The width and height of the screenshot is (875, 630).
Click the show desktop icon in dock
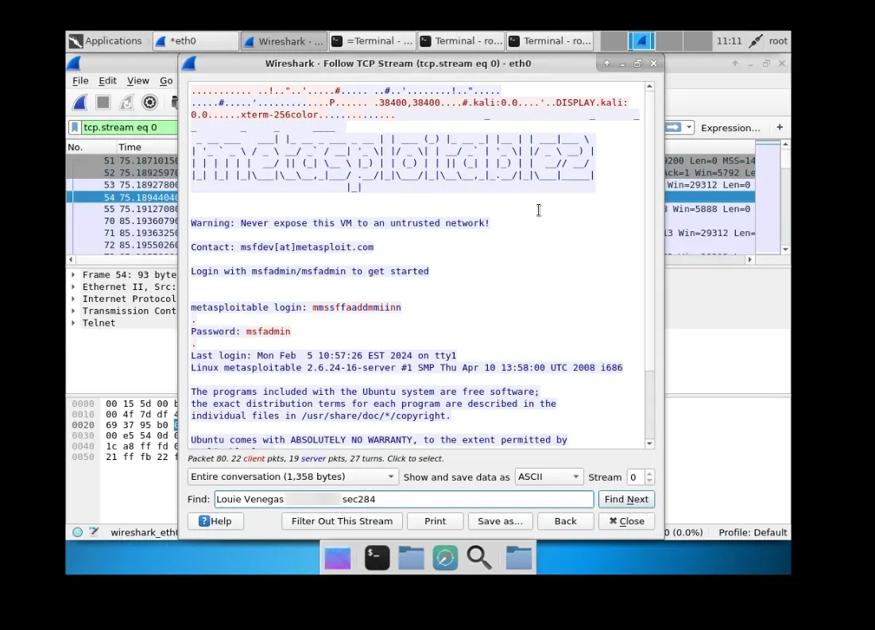click(338, 558)
